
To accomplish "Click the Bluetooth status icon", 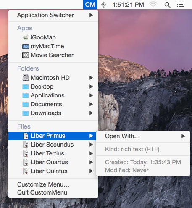I will [x=103, y=5].
